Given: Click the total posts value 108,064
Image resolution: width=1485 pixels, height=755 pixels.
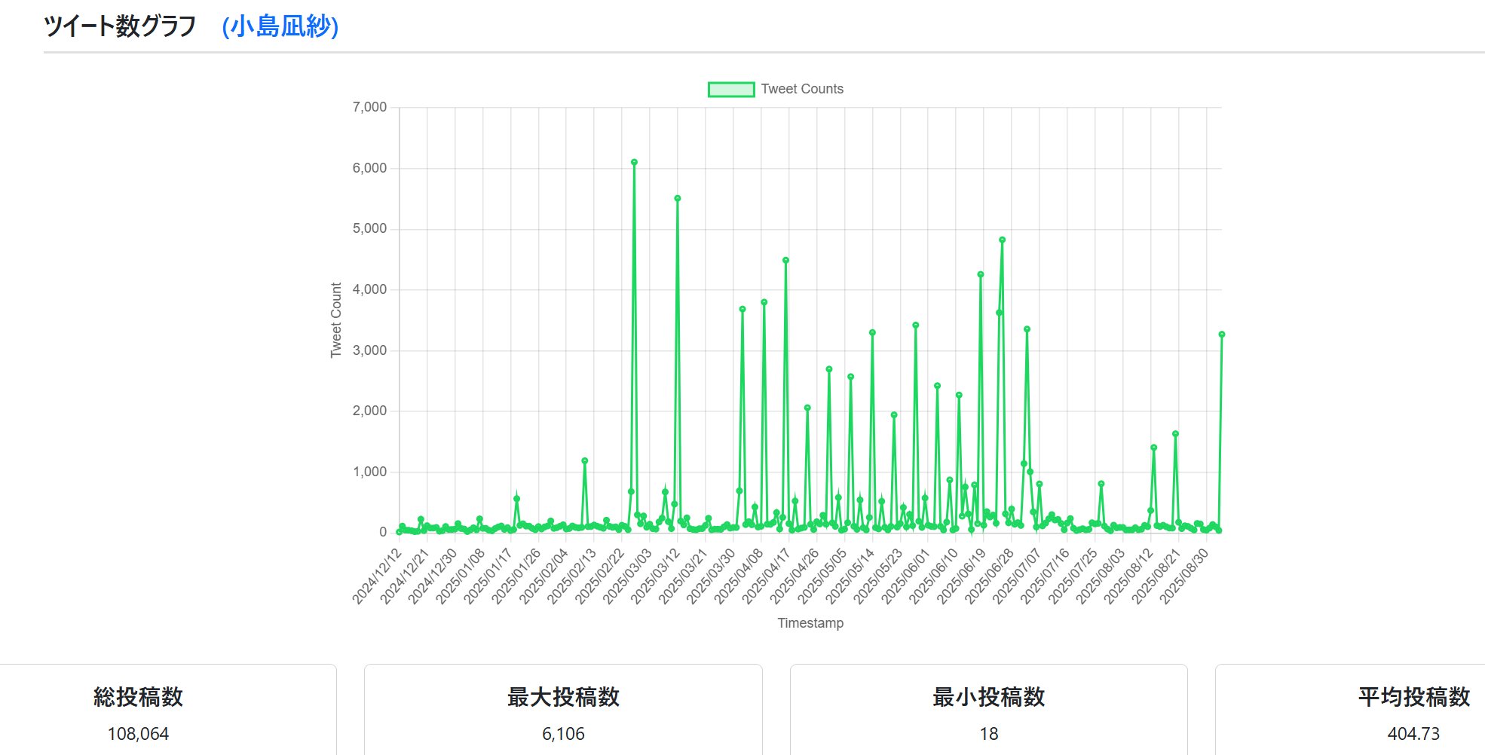Looking at the screenshot, I should [x=138, y=734].
